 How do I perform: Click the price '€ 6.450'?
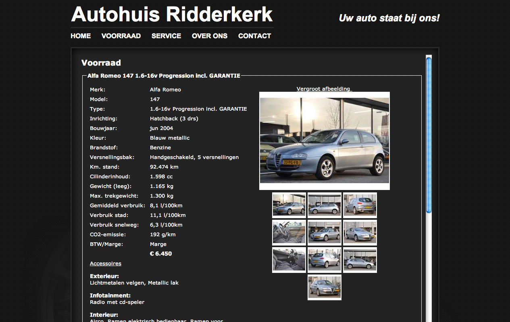pyautogui.click(x=161, y=254)
